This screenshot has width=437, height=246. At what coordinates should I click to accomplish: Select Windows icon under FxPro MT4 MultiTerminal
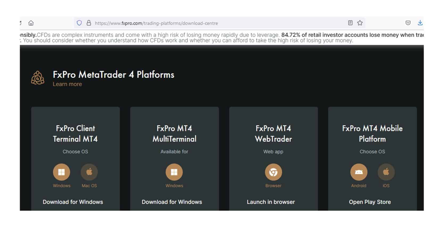click(174, 172)
